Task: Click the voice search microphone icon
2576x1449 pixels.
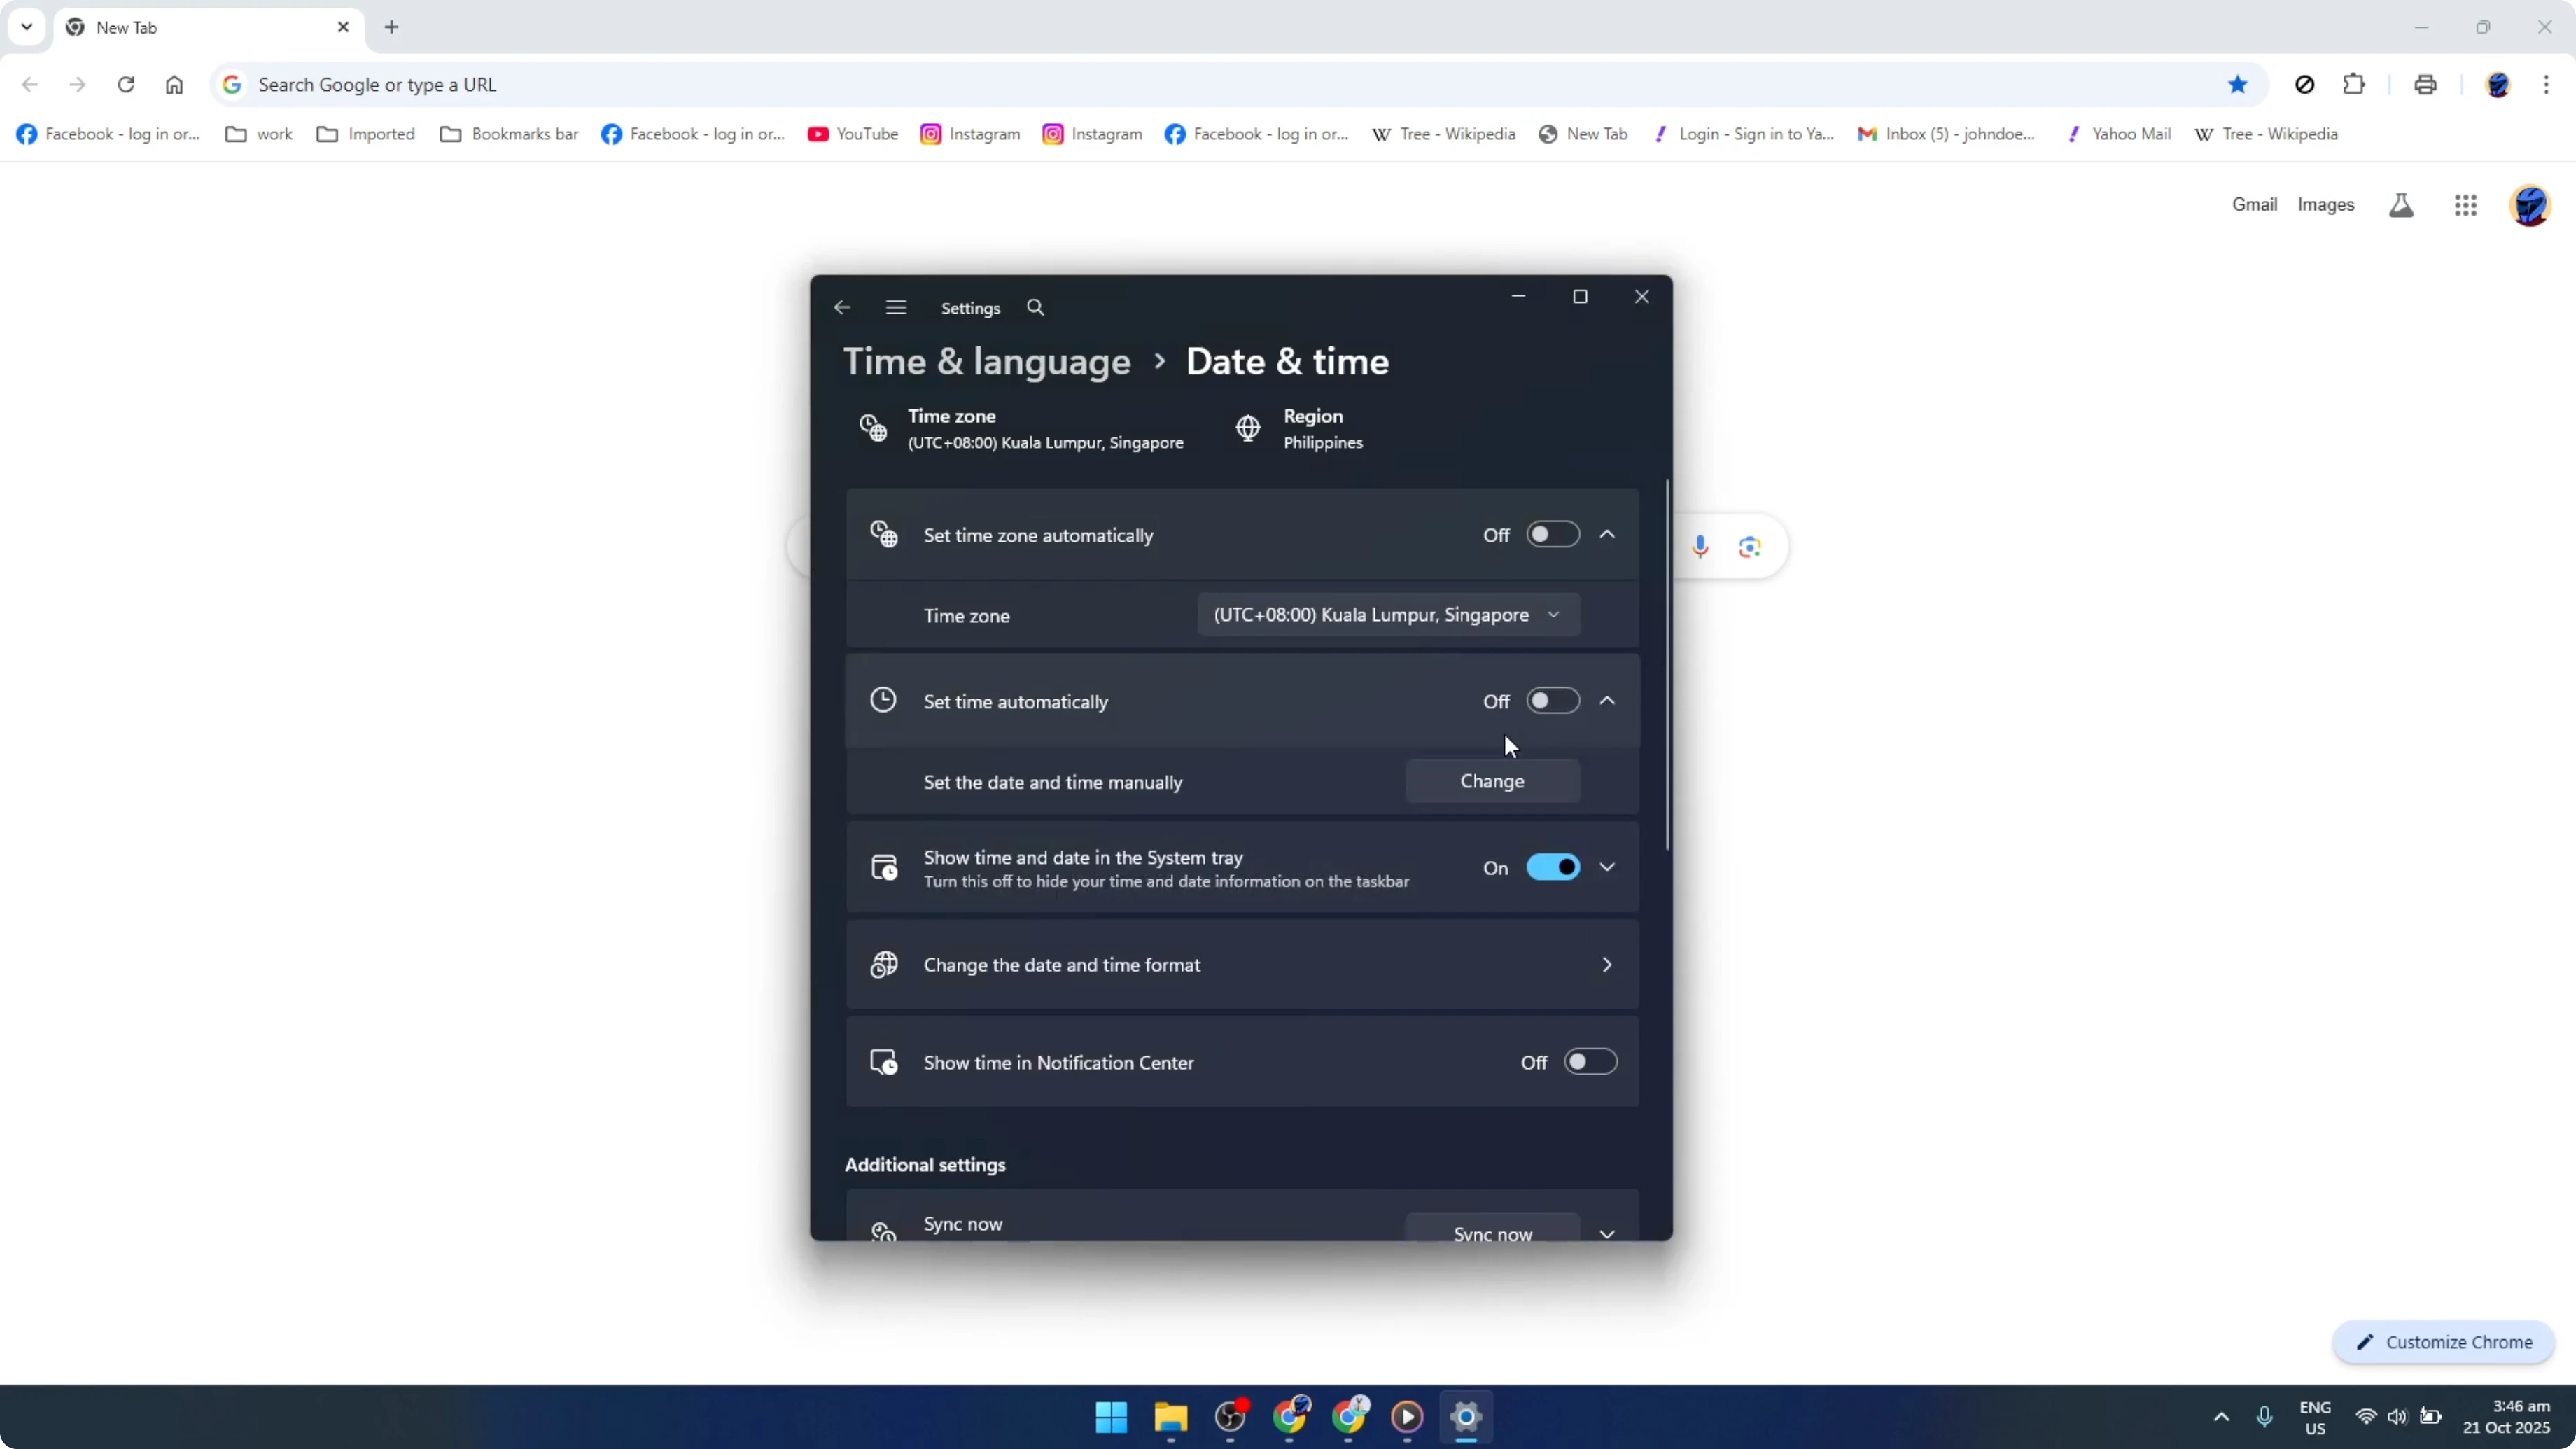Action: tap(1701, 546)
